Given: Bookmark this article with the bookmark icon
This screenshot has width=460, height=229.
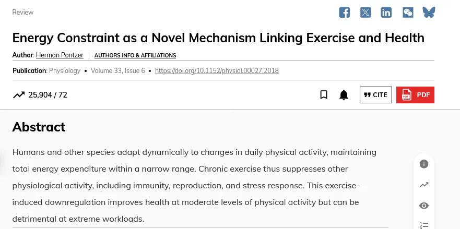Looking at the screenshot, I should point(324,95).
